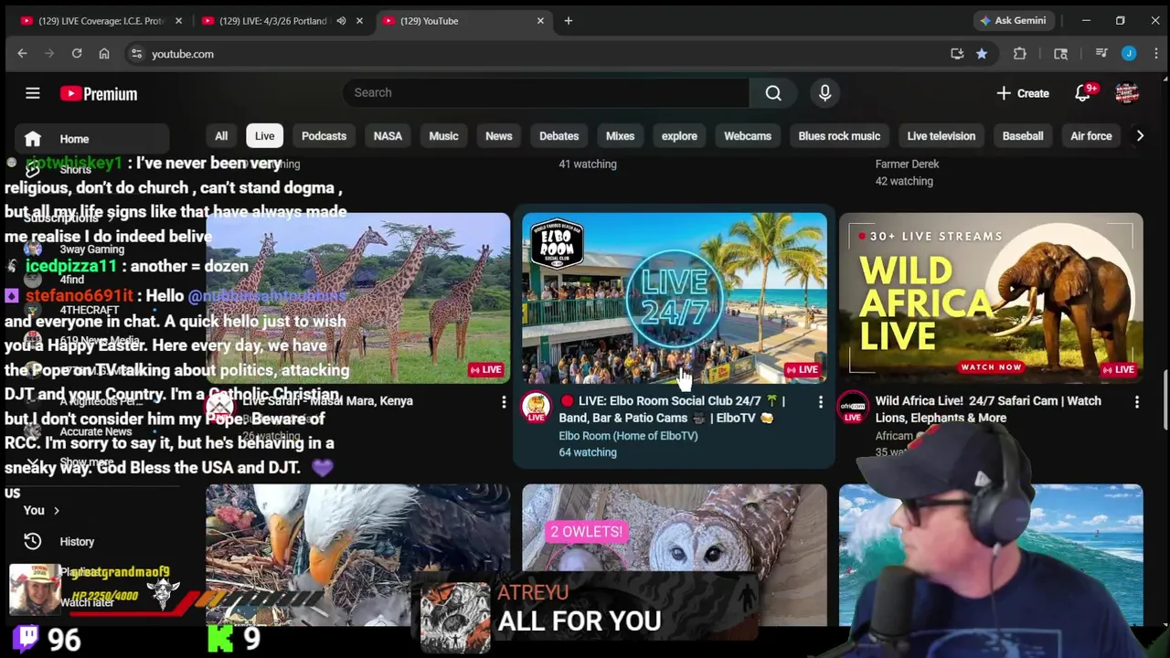Select the News filter chip

click(498, 136)
